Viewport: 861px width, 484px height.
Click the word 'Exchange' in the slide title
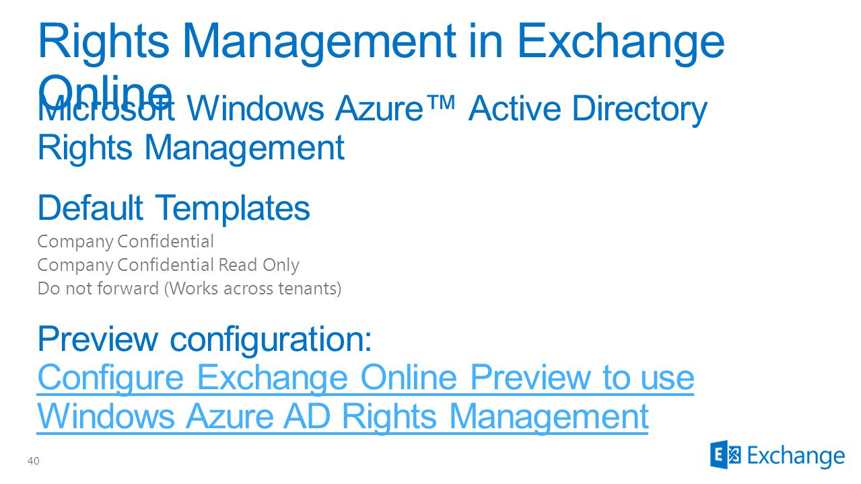[x=621, y=42]
